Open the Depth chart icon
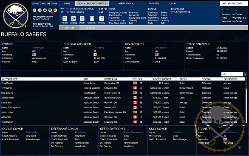The height and width of the screenshot is (156, 249). 82,20
